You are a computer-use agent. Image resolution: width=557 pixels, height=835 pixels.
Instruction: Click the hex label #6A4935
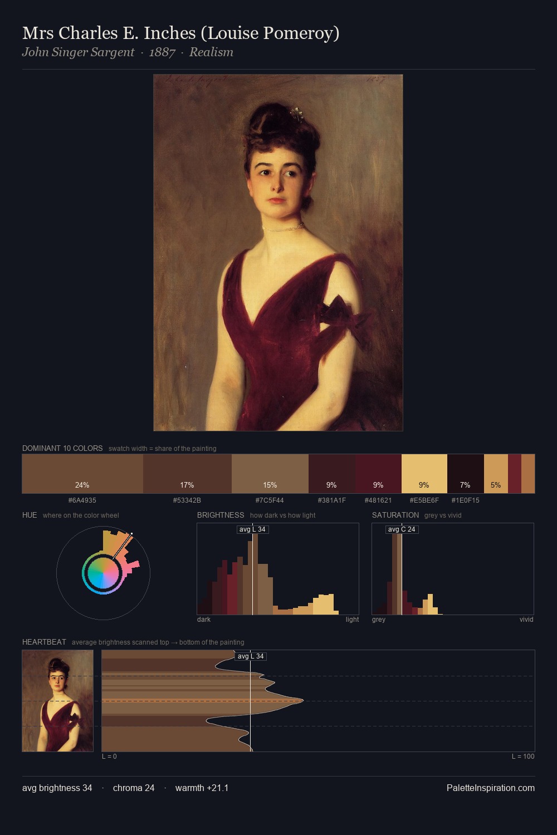tap(82, 500)
